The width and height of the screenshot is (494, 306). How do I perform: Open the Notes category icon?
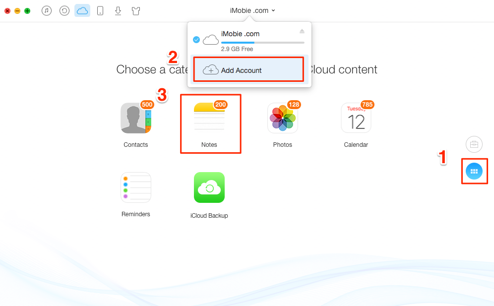(209, 118)
